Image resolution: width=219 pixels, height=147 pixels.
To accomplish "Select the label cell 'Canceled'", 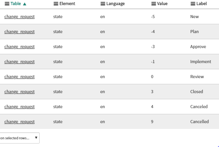I will [x=199, y=107].
